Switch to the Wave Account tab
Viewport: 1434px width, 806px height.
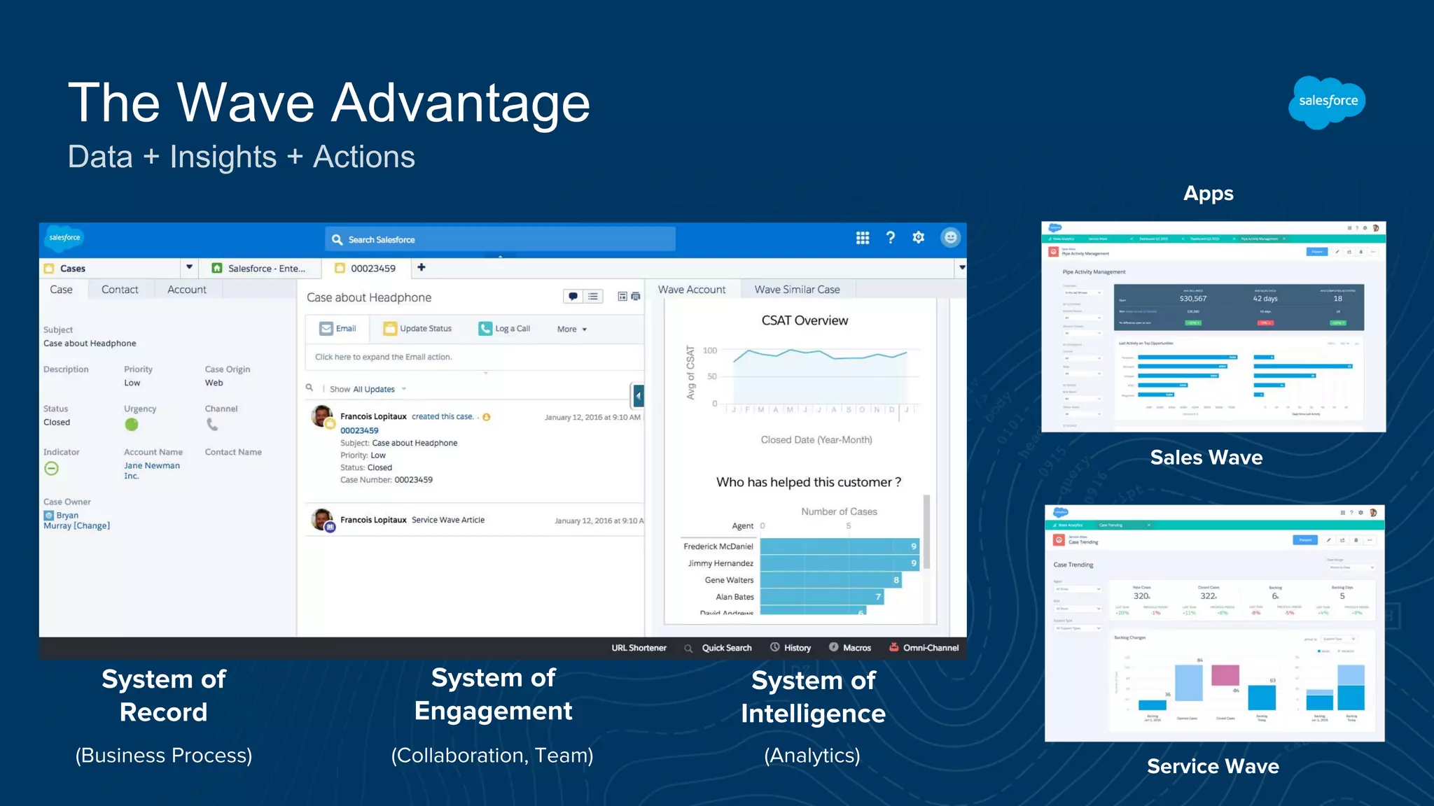(692, 290)
